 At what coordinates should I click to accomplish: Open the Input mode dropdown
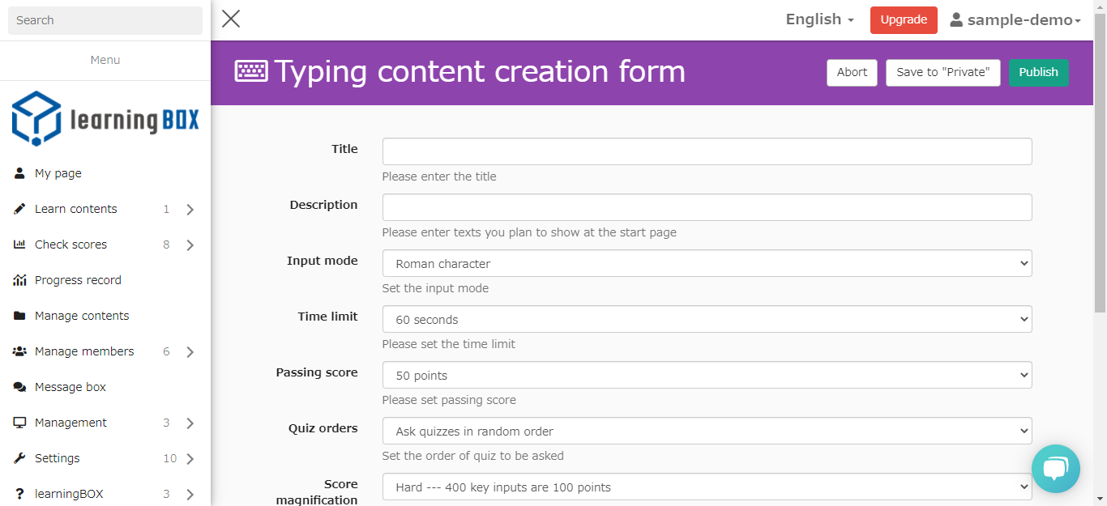click(x=707, y=263)
